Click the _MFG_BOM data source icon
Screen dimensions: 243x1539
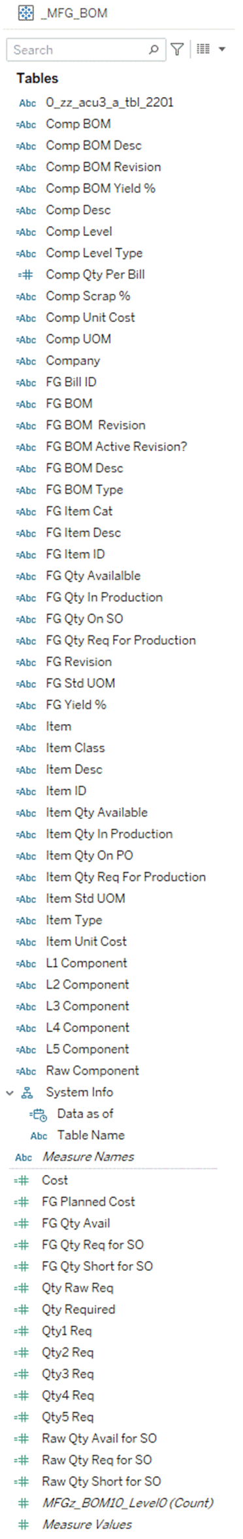[25, 12]
